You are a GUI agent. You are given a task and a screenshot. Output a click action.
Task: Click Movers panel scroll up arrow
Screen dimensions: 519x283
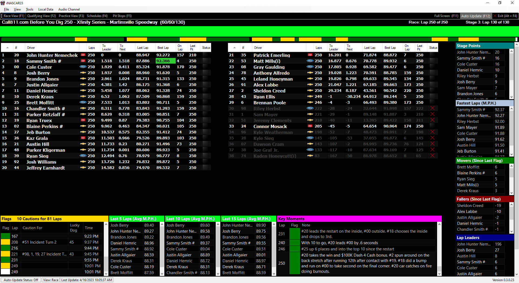coord(511,166)
